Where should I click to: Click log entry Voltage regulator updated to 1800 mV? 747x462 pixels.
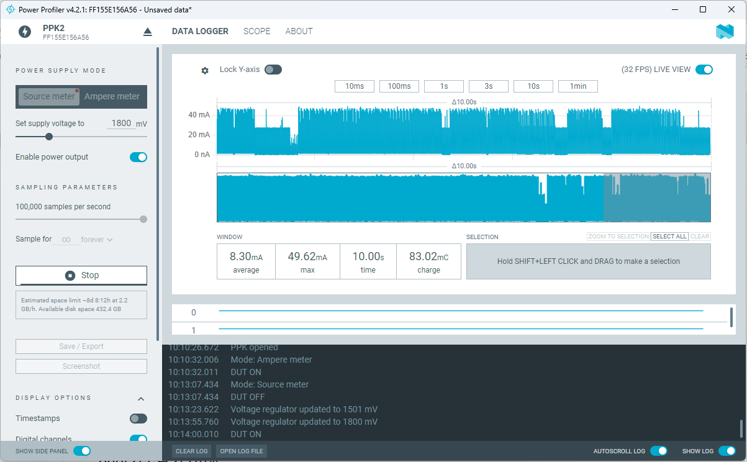coord(304,422)
